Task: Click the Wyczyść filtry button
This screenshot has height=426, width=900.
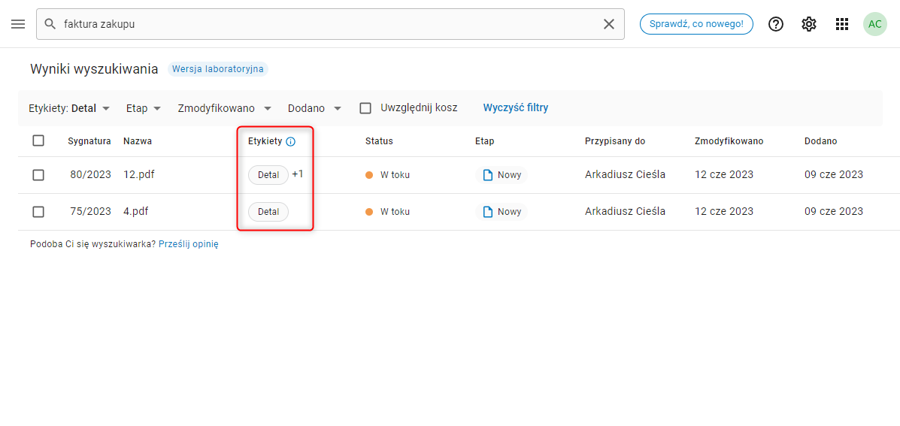Action: [516, 107]
